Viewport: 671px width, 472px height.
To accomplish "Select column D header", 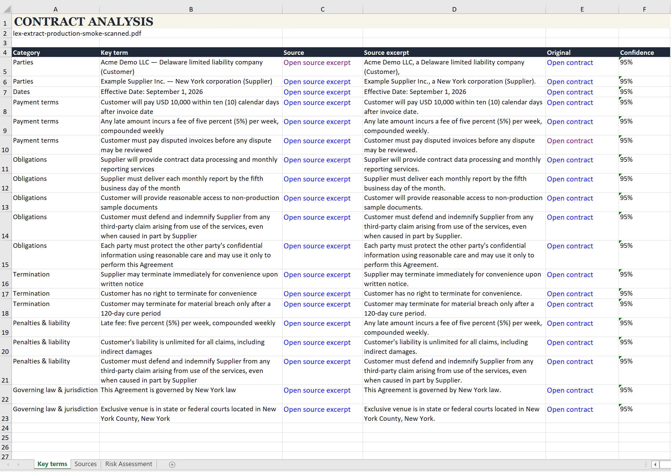I will [x=454, y=9].
